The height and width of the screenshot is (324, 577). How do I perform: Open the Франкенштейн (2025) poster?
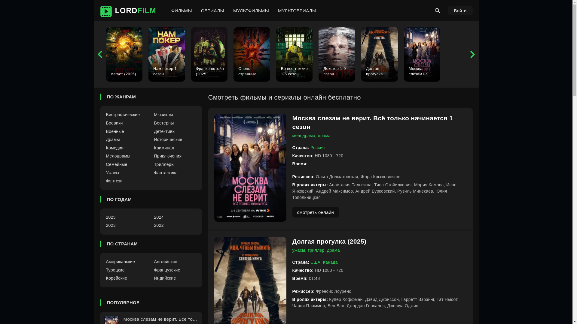[x=209, y=54]
